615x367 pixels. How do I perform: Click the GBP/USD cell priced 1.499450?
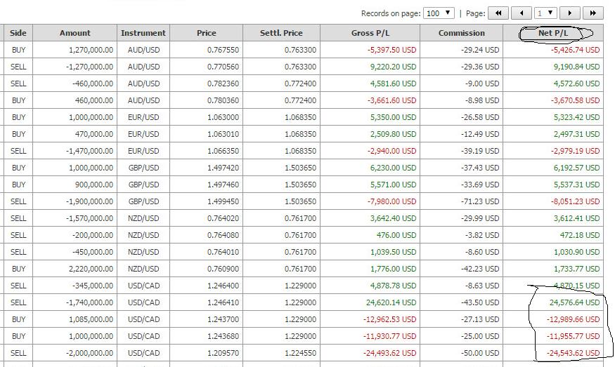pos(143,201)
